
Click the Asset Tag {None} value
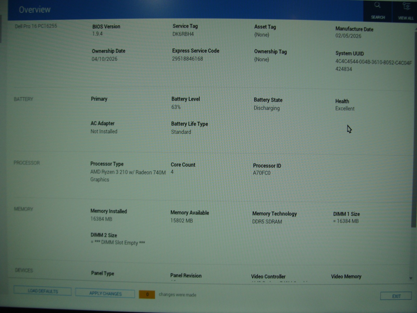(x=262, y=35)
